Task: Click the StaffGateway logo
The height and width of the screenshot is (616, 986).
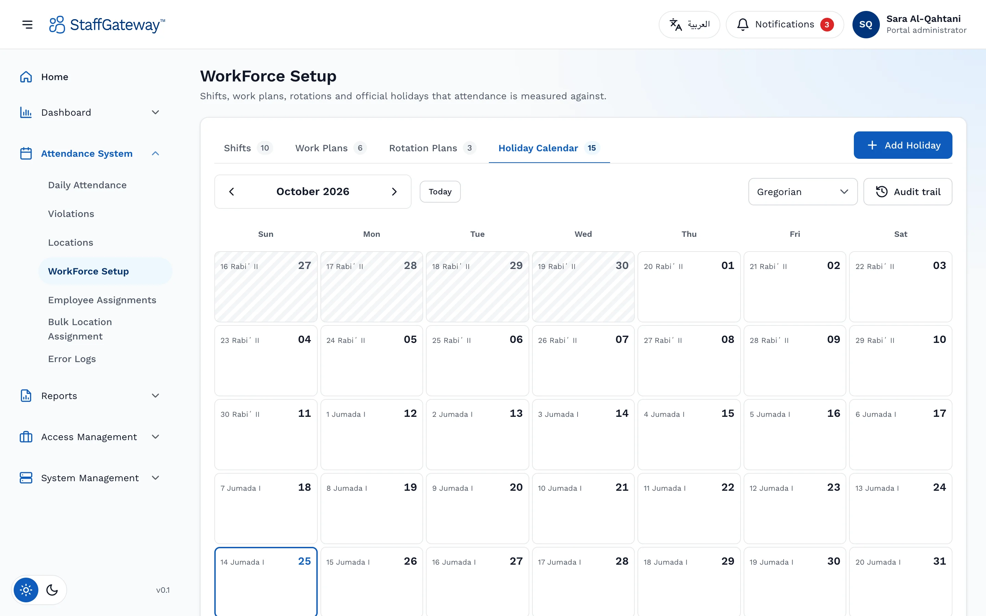Action: click(107, 24)
